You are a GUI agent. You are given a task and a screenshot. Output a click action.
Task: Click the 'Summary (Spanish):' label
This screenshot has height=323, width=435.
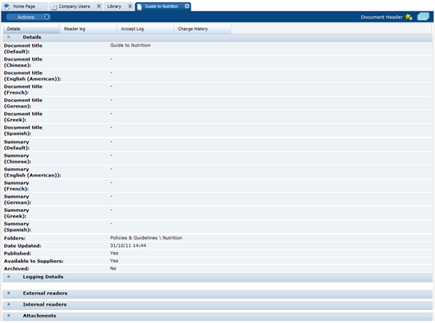click(17, 227)
